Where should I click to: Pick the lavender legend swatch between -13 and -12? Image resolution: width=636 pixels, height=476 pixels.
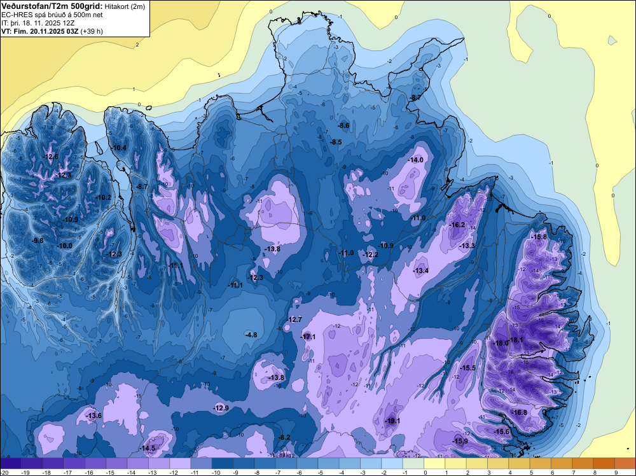pyautogui.click(x=159, y=463)
